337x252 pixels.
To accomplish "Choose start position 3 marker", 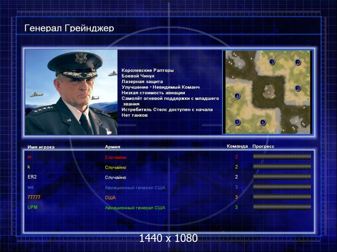I will point(298,88).
